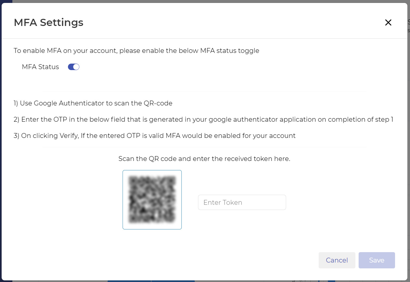Click the 'MFA Status' label
Image resolution: width=410 pixels, height=282 pixels.
coord(40,67)
